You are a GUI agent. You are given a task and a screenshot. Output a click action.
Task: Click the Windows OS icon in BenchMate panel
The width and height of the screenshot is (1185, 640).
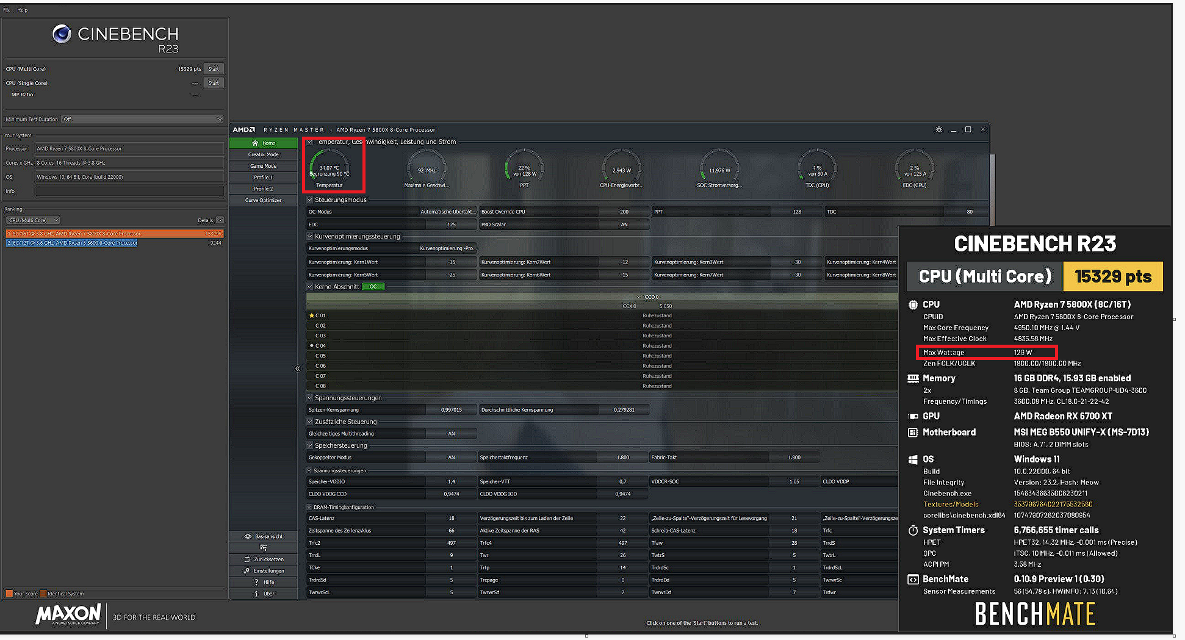pos(913,459)
